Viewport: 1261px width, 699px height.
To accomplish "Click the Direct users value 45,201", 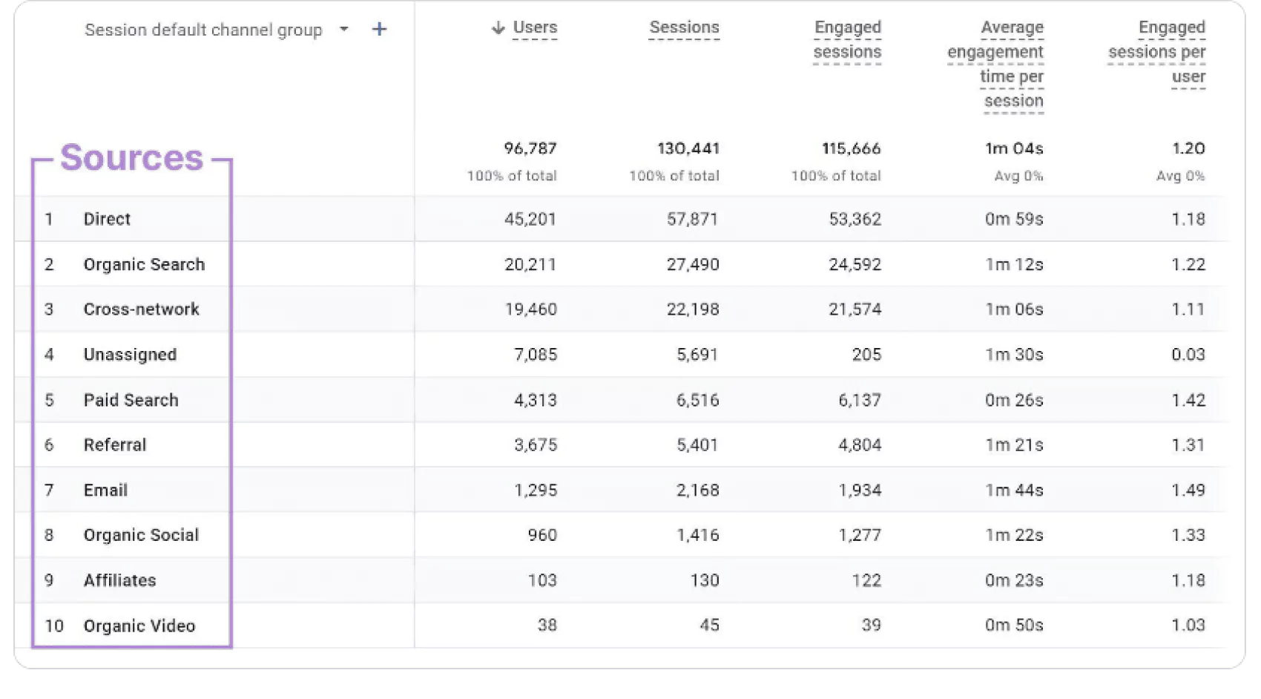I will tap(530, 219).
